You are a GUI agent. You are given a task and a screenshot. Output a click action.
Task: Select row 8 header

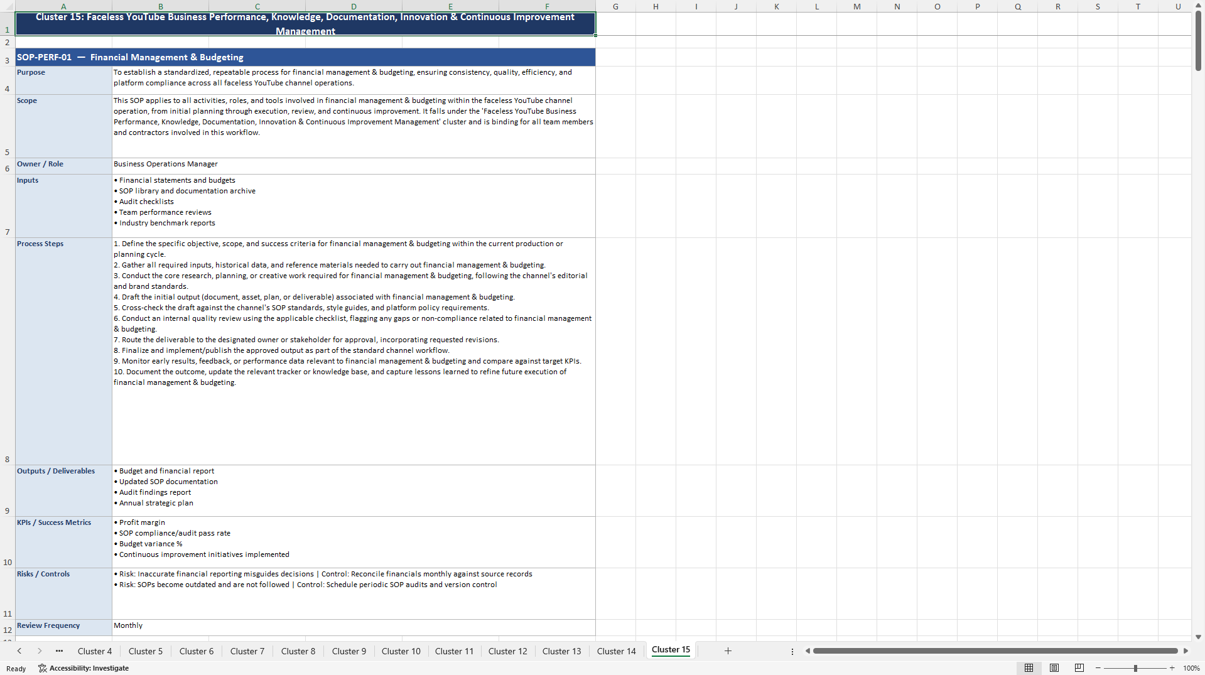point(8,351)
